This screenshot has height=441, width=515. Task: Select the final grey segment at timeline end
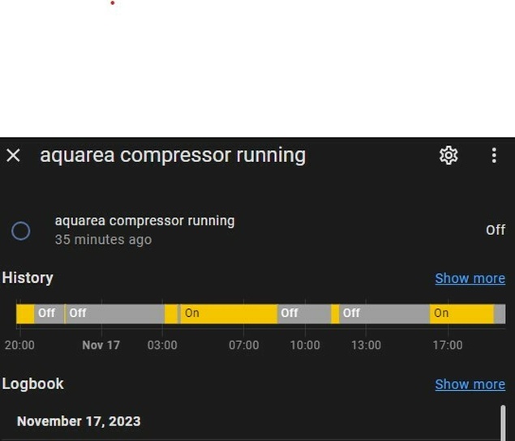click(x=500, y=314)
